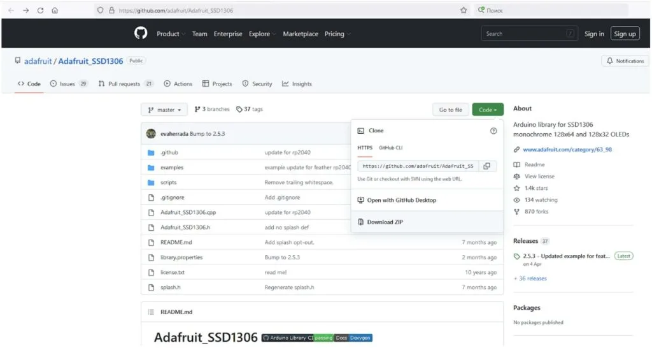Go to browser home page icon

coord(55,10)
